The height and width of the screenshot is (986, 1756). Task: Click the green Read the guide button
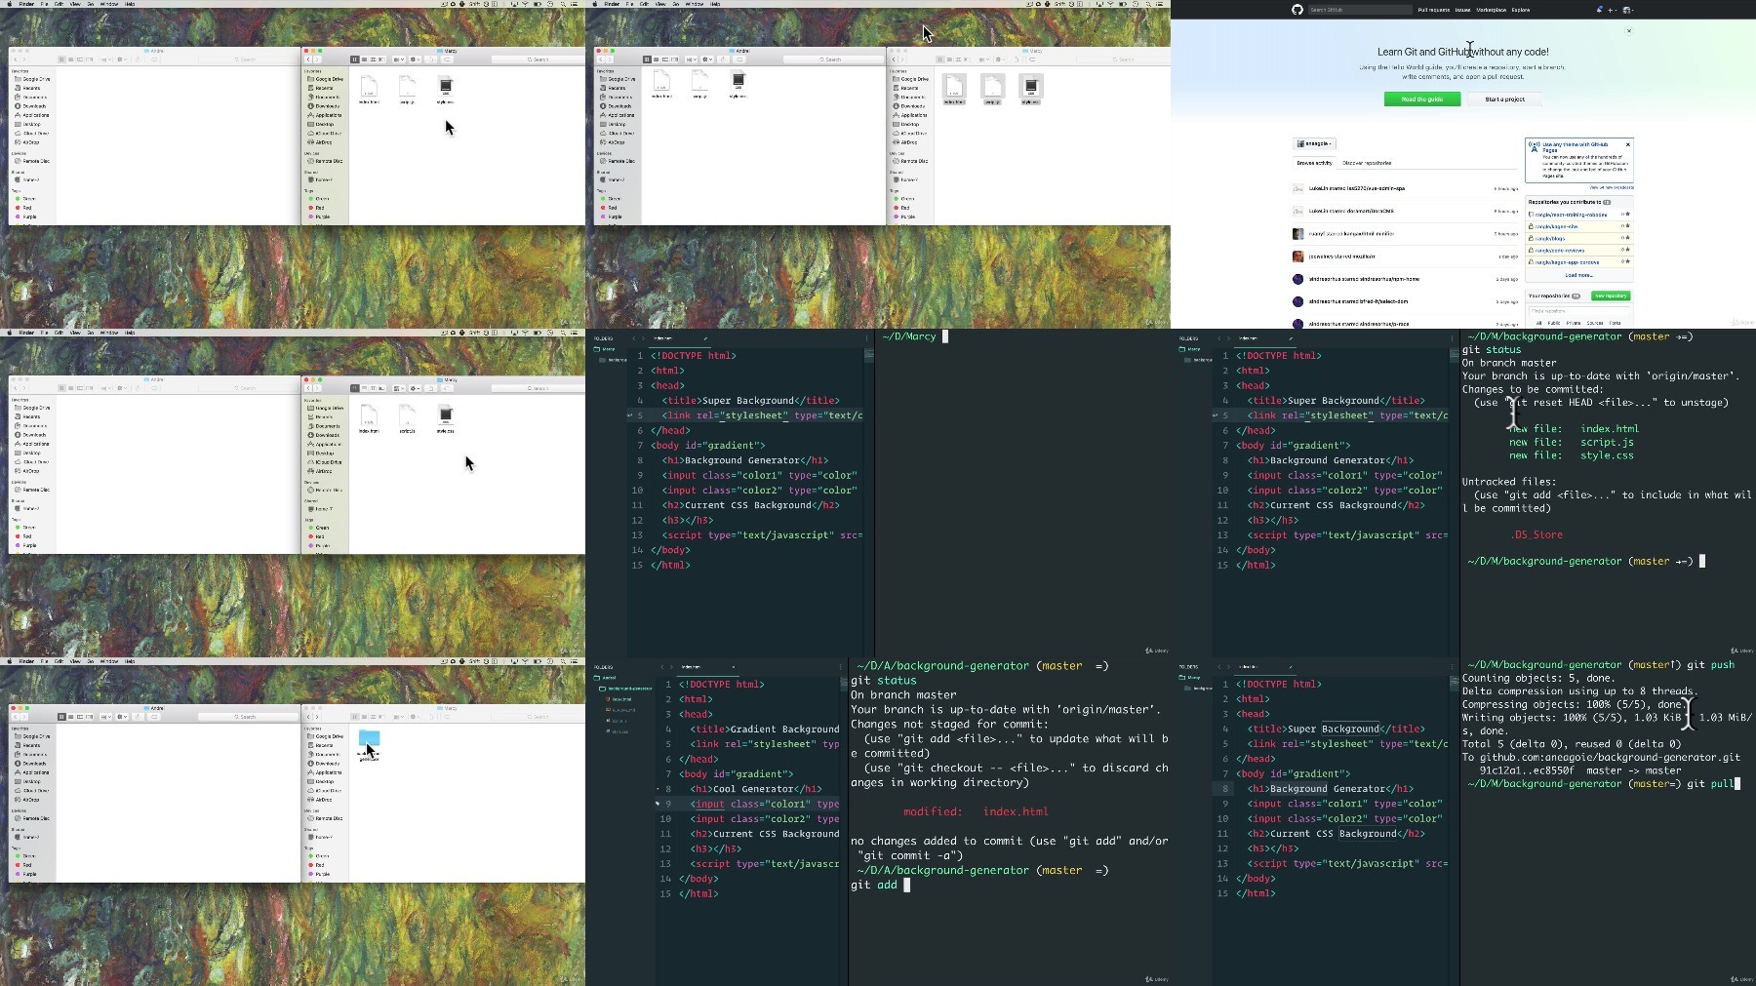tap(1422, 99)
